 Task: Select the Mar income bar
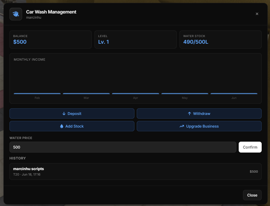tap(86, 94)
